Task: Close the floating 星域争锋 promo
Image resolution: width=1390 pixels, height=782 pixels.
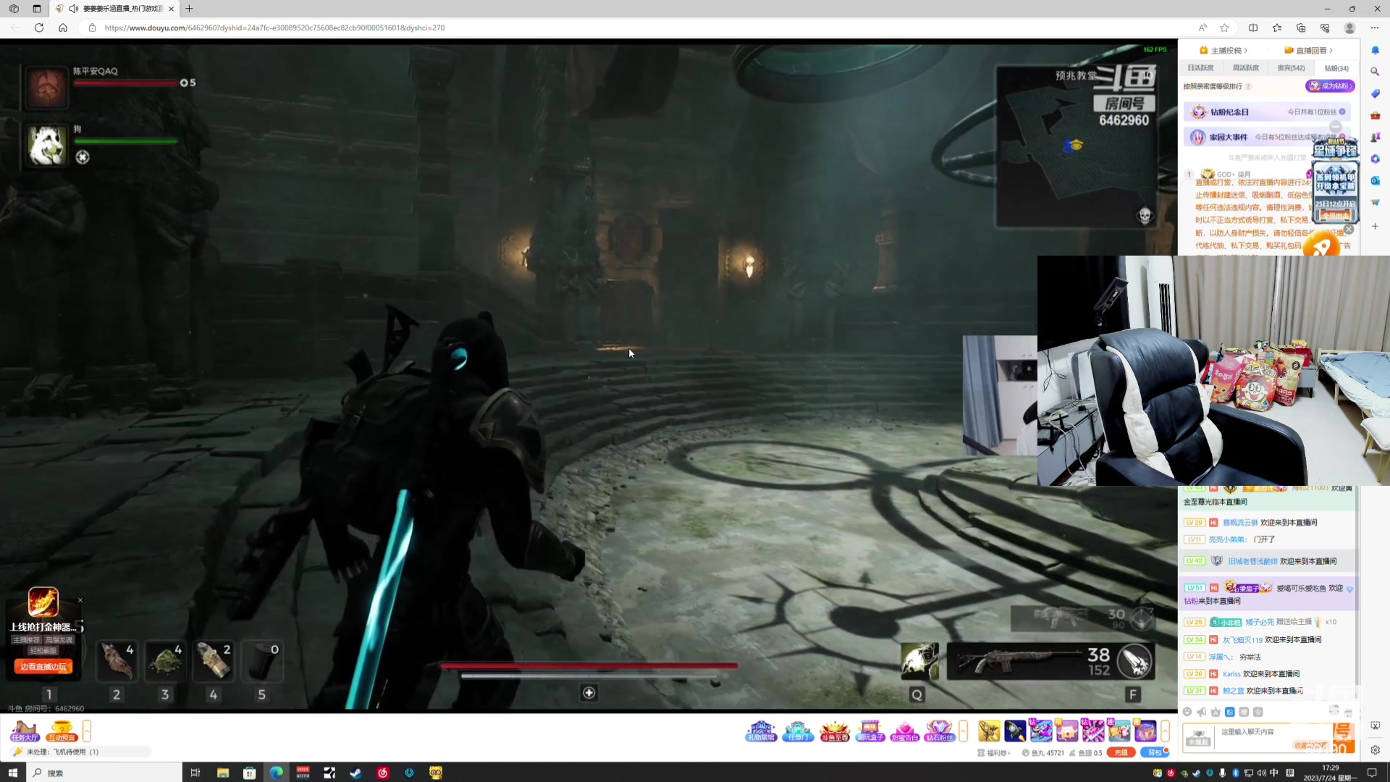Action: (1349, 230)
